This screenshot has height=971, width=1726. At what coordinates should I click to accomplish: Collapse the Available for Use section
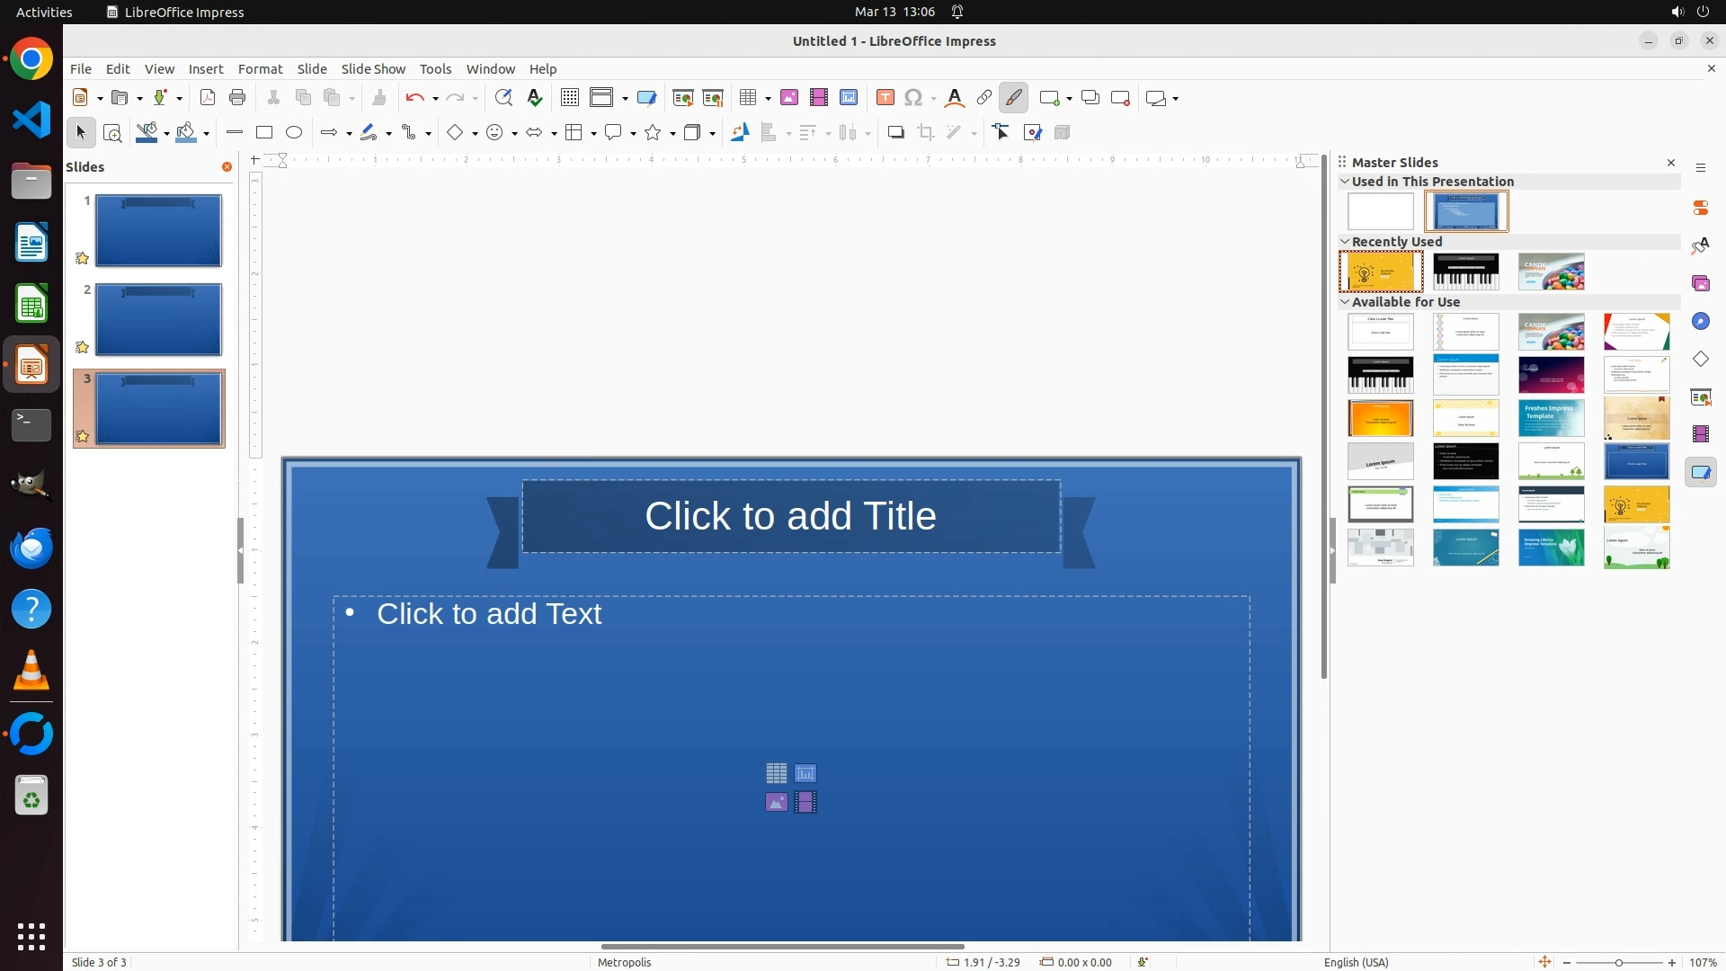click(x=1345, y=302)
